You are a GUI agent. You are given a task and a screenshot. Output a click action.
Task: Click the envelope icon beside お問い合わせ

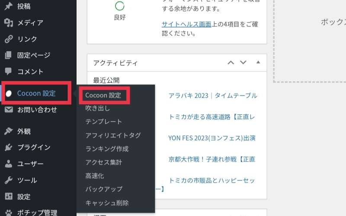coord(9,110)
